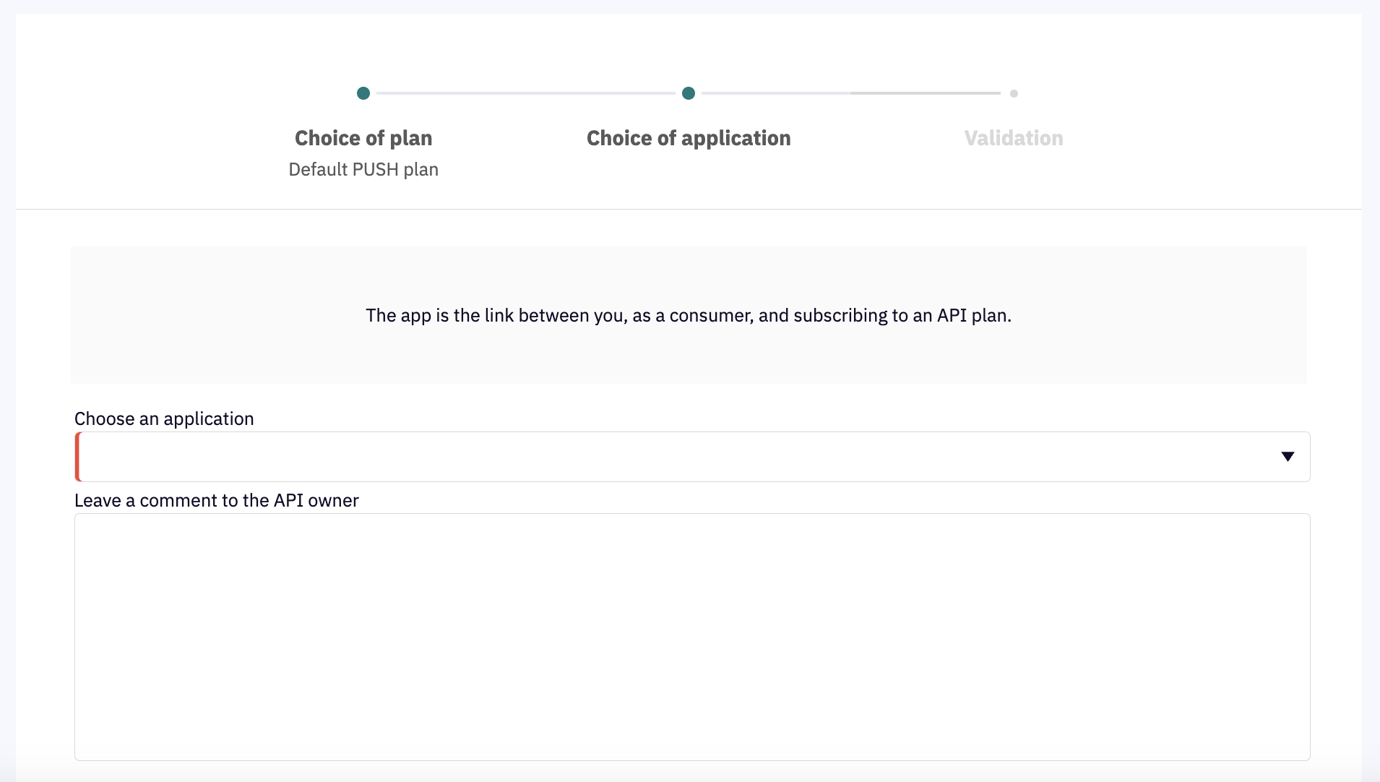This screenshot has height=782, width=1380.
Task: Click the Choose an application label
Action: click(x=164, y=418)
